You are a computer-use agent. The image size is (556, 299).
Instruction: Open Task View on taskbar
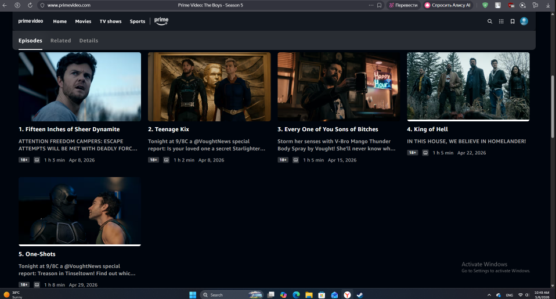(x=271, y=295)
